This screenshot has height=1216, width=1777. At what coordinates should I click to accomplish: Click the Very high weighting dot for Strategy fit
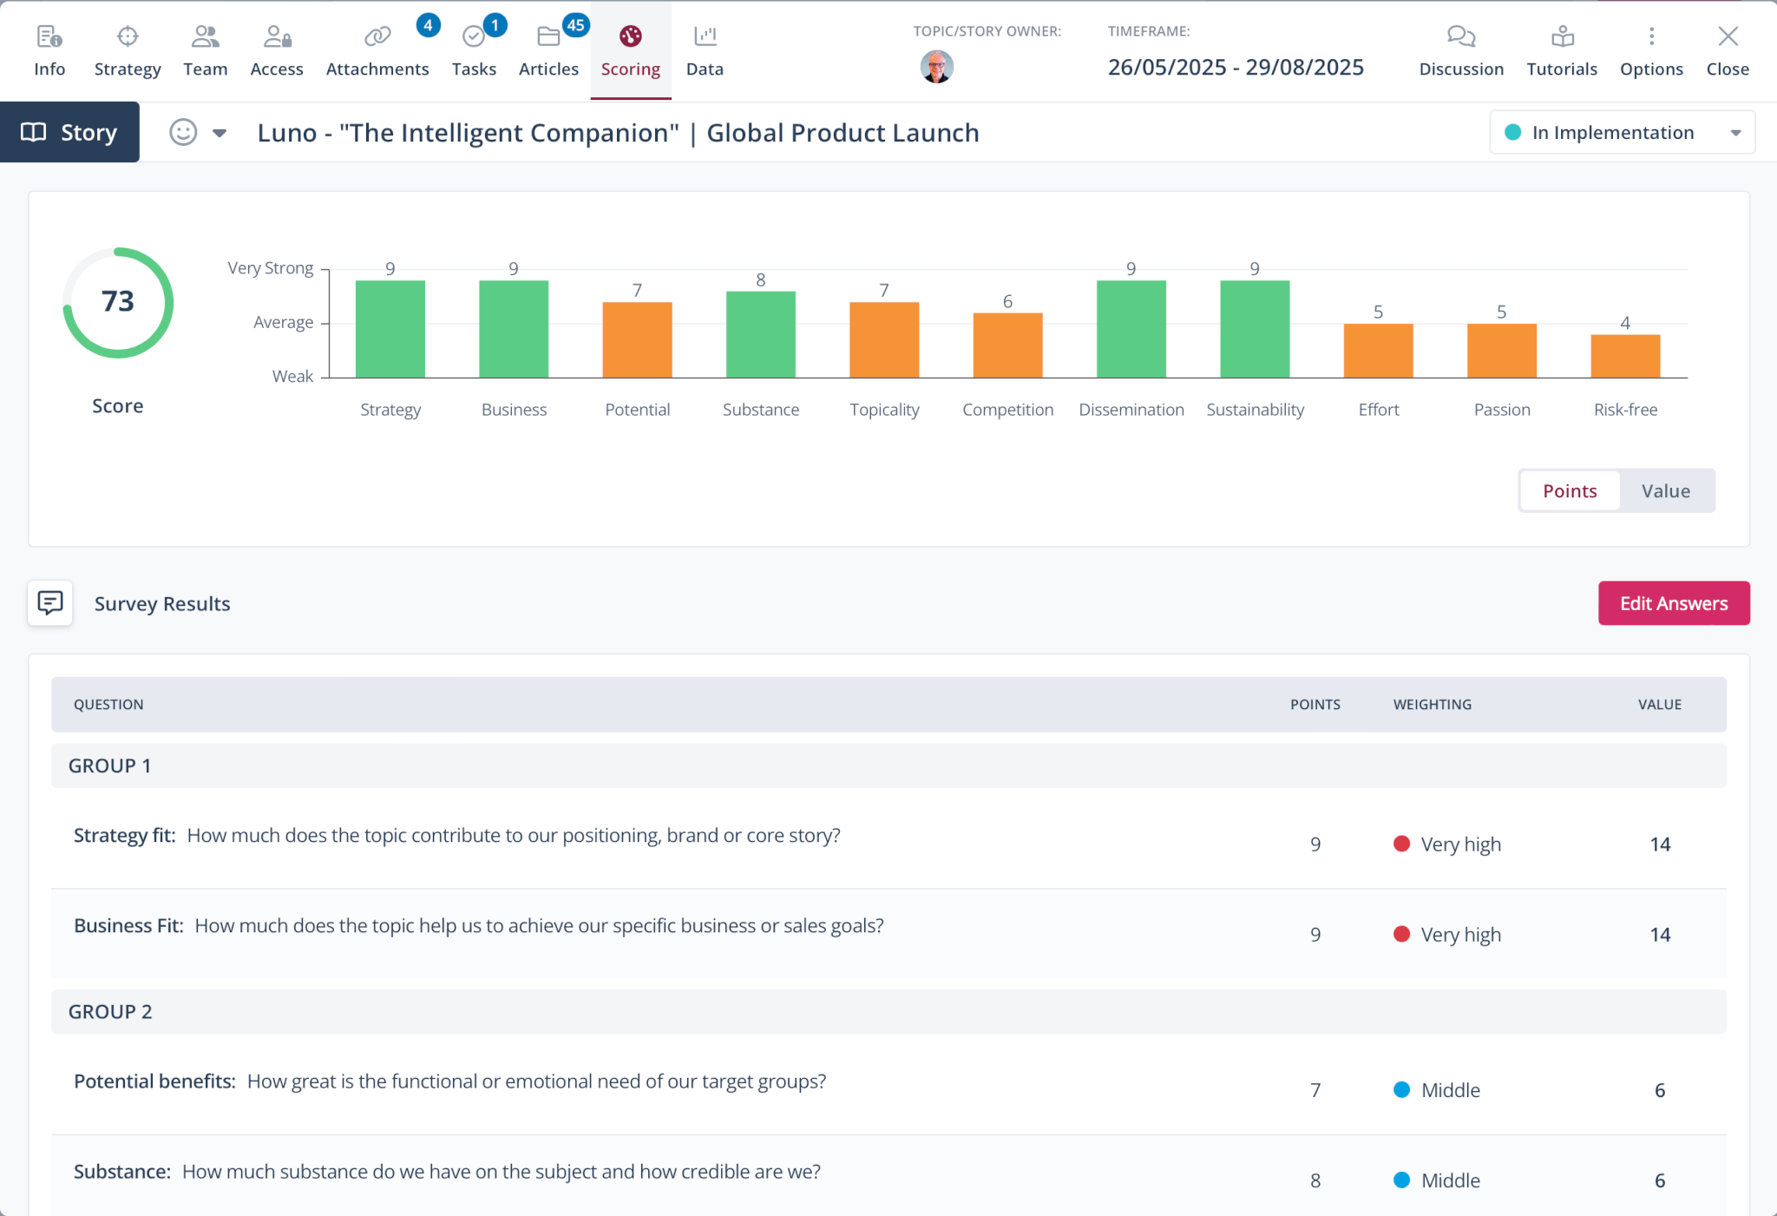[1401, 843]
